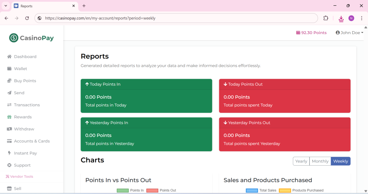Click the Yesterday Points Out card header

click(285, 123)
